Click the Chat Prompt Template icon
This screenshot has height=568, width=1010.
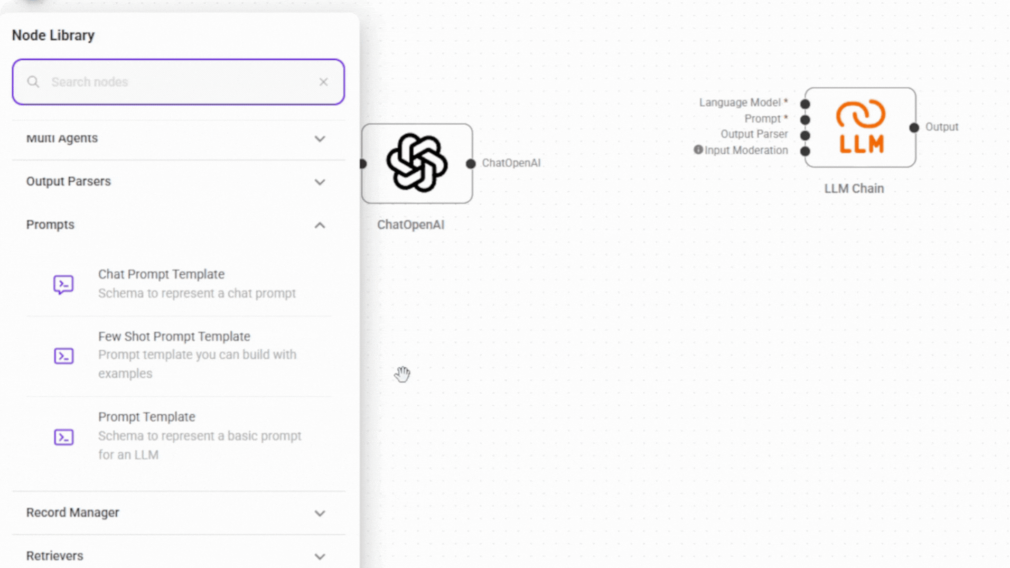click(63, 284)
